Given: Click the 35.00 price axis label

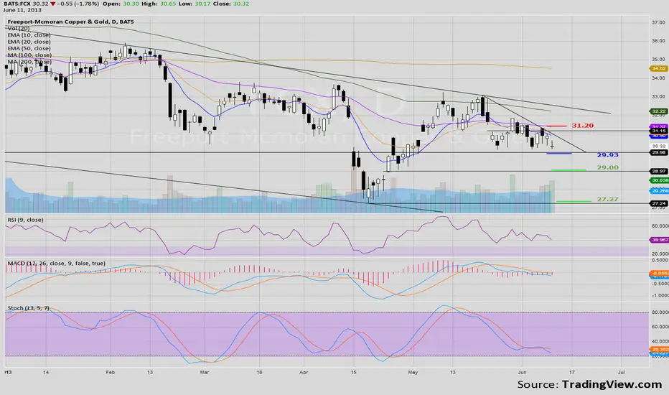Looking at the screenshot, I should click(658, 60).
